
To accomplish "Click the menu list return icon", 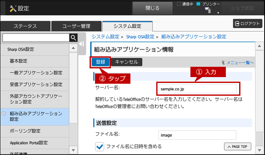I will 223,63.
